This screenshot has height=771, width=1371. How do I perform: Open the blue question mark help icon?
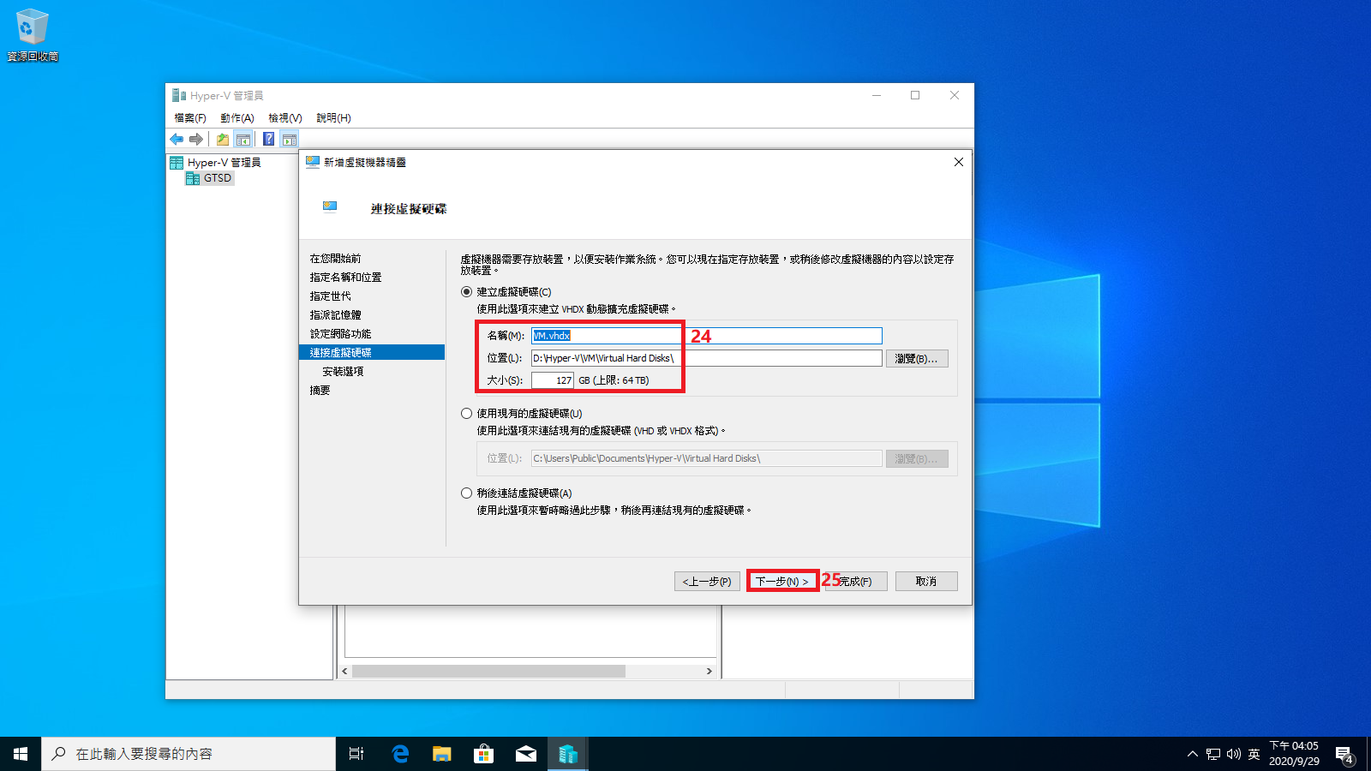(x=268, y=139)
